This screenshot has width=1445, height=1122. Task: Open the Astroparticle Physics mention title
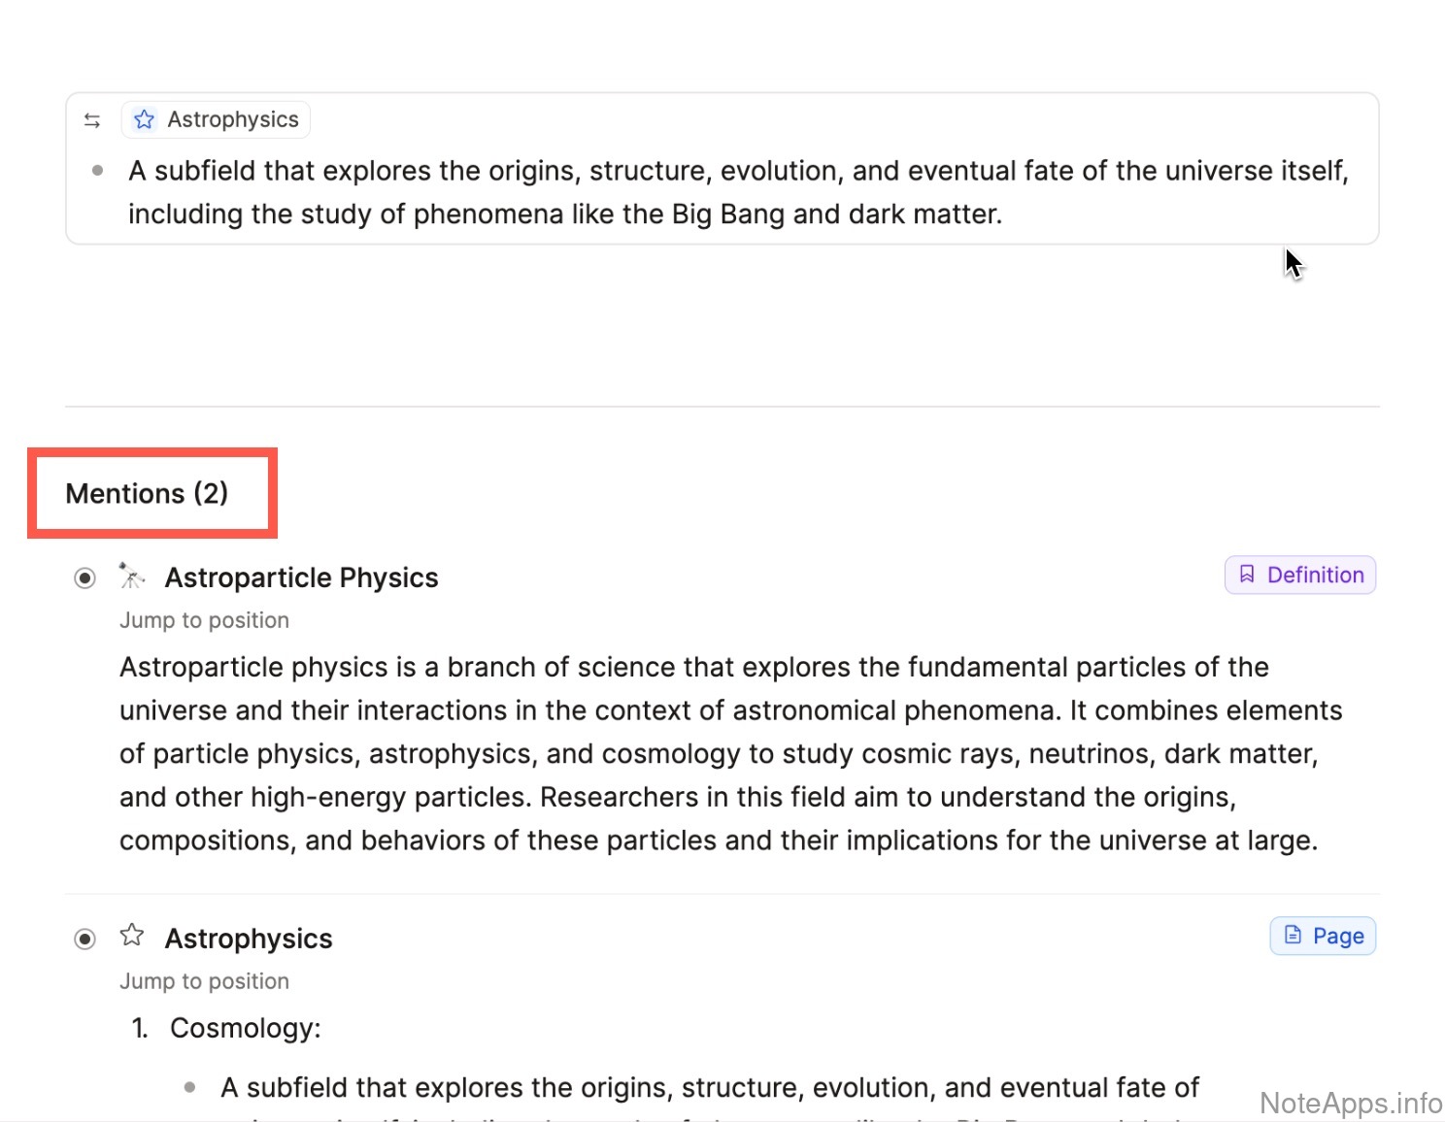pyautogui.click(x=301, y=577)
